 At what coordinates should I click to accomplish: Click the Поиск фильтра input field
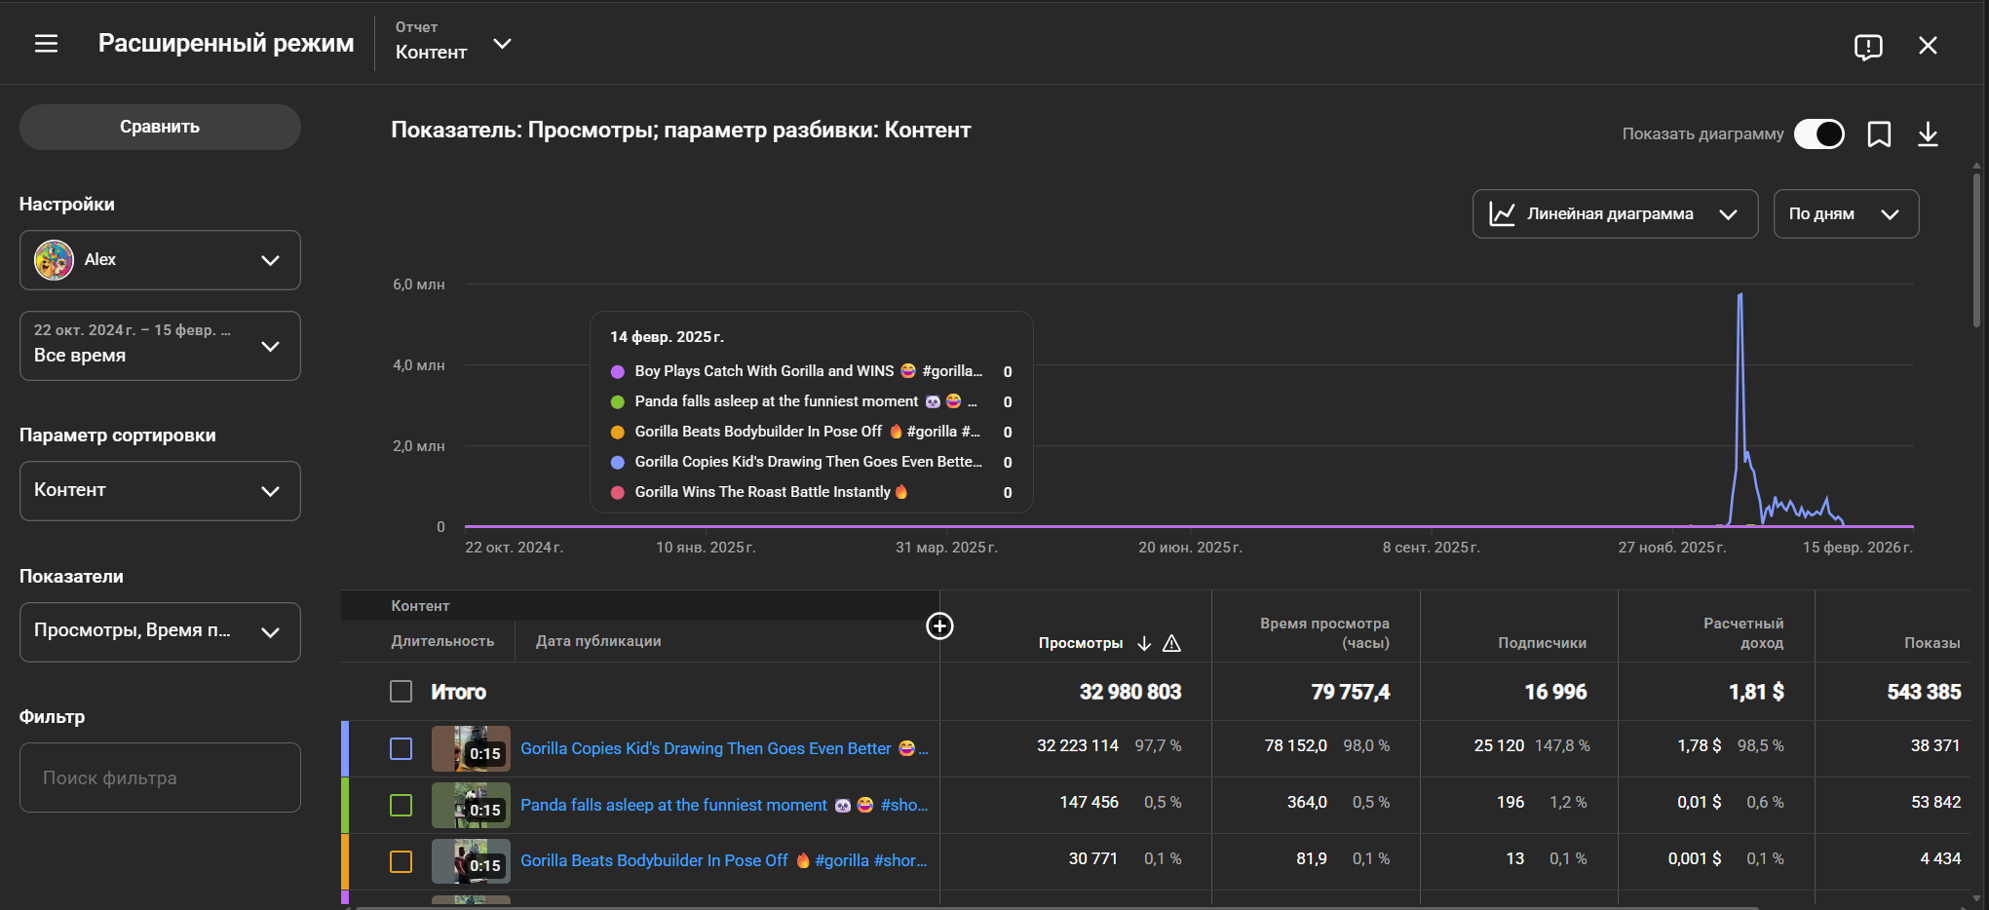[160, 777]
